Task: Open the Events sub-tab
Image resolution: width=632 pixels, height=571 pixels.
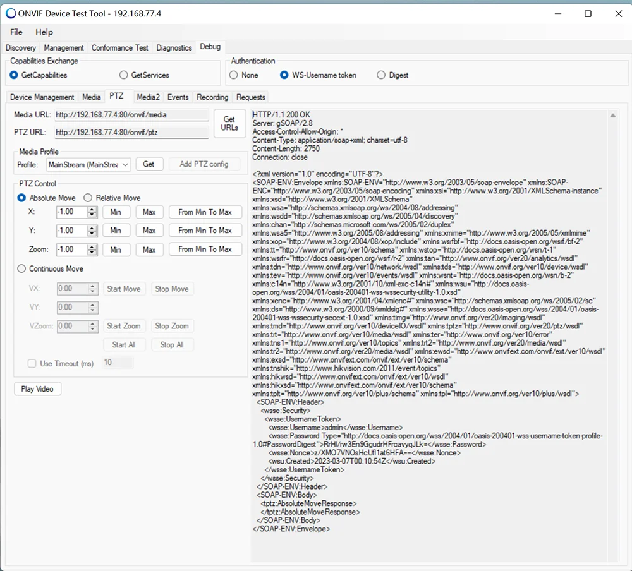Action: pyautogui.click(x=178, y=97)
